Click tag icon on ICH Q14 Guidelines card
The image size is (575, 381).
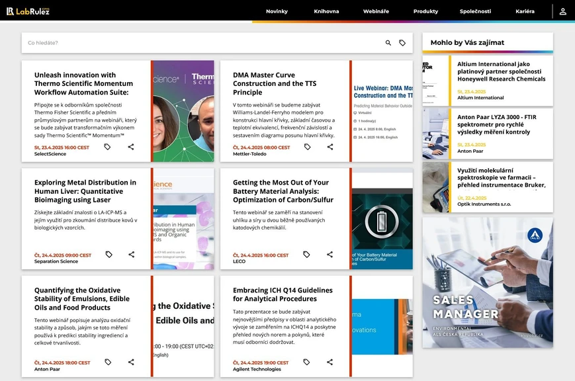306,362
